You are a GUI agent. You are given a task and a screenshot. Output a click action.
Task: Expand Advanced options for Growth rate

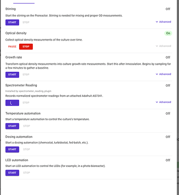163,74
